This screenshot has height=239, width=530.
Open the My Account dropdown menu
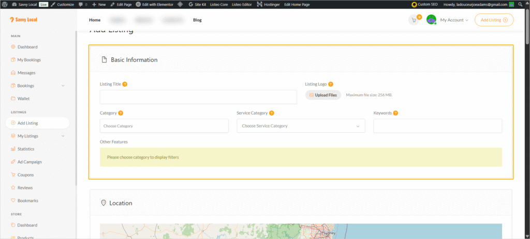click(x=454, y=20)
